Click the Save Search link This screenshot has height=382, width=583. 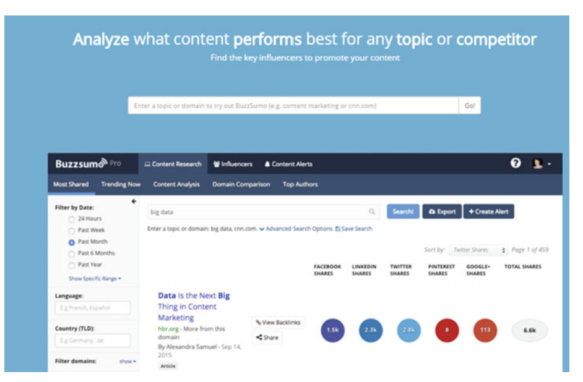[353, 229]
